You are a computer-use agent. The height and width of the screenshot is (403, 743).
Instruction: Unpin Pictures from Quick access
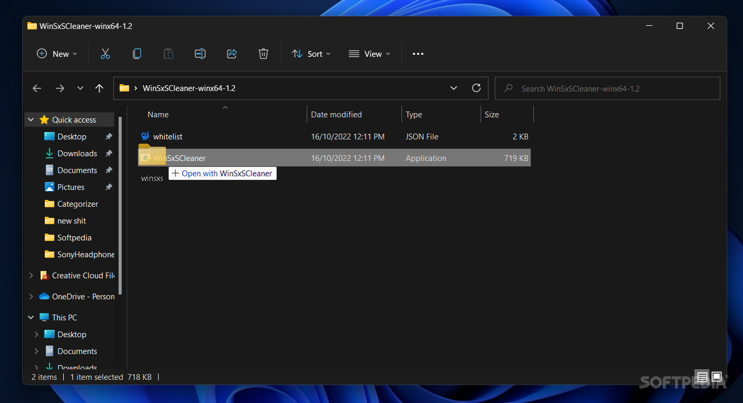click(109, 187)
